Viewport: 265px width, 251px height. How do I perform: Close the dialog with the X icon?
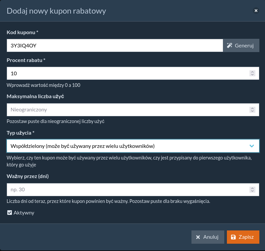pyautogui.click(x=256, y=11)
